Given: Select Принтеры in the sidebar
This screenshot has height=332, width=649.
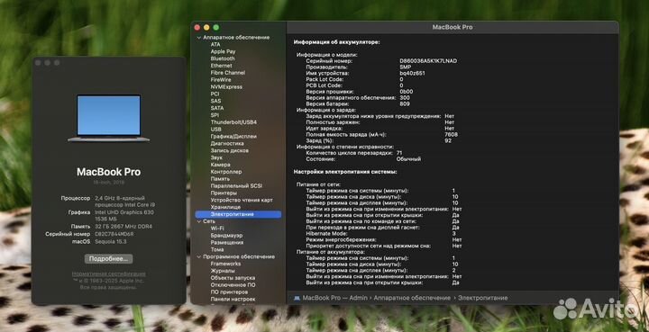Looking at the screenshot, I should [x=224, y=193].
